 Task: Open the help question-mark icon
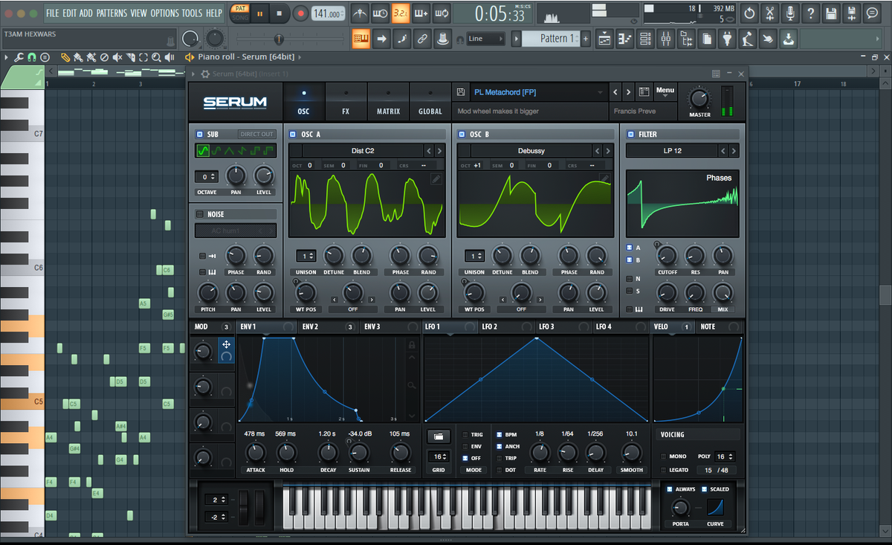pyautogui.click(x=810, y=13)
